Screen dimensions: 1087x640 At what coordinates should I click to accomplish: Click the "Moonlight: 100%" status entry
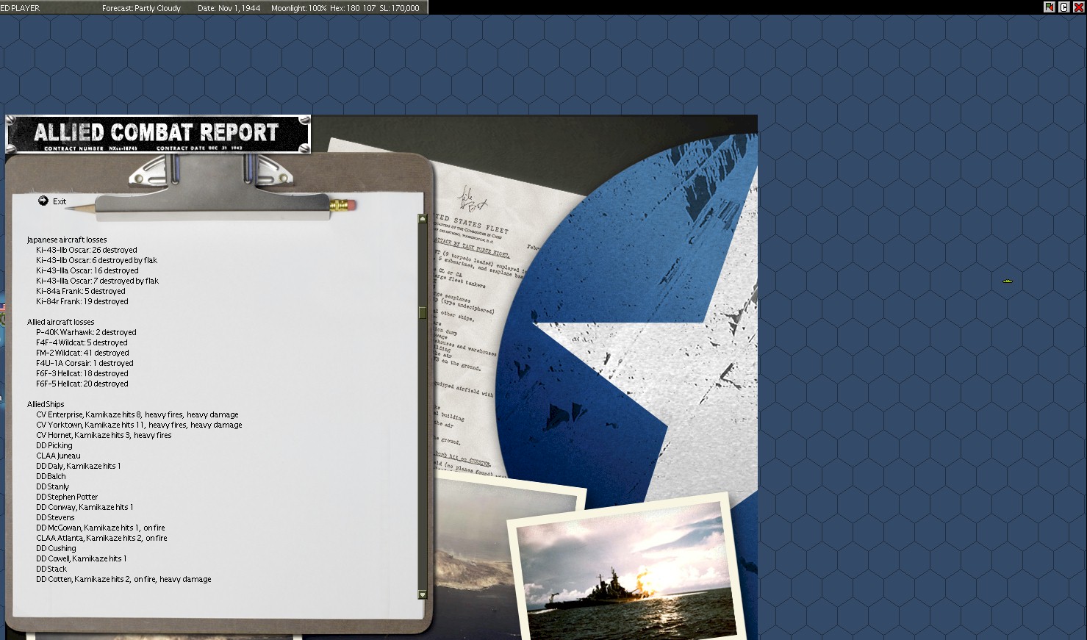pyautogui.click(x=298, y=8)
